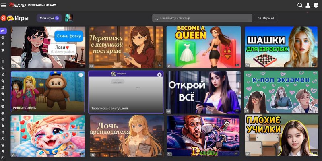322x161 pixels.
Task: Open the Дочь арендодателя game tile
Action: [127, 136]
